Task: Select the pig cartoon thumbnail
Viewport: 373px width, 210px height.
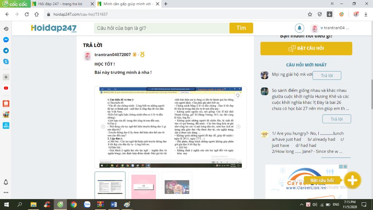Action: 177,187
